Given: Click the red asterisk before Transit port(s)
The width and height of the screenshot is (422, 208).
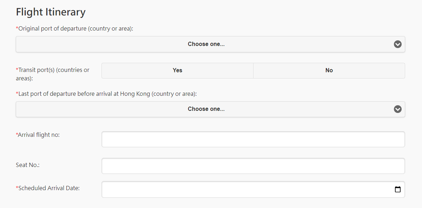Looking at the screenshot, I should point(17,69).
